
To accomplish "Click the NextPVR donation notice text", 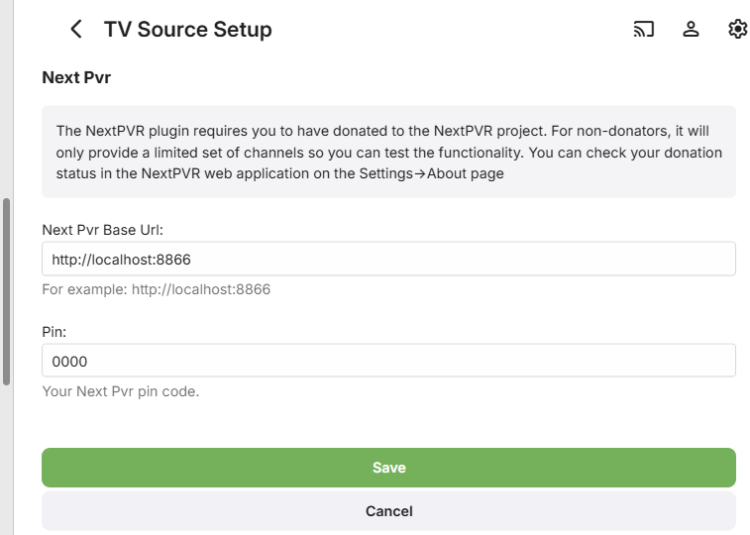I will tap(388, 152).
